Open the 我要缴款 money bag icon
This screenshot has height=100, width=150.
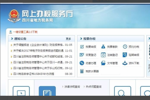pyautogui.click(x=103, y=47)
